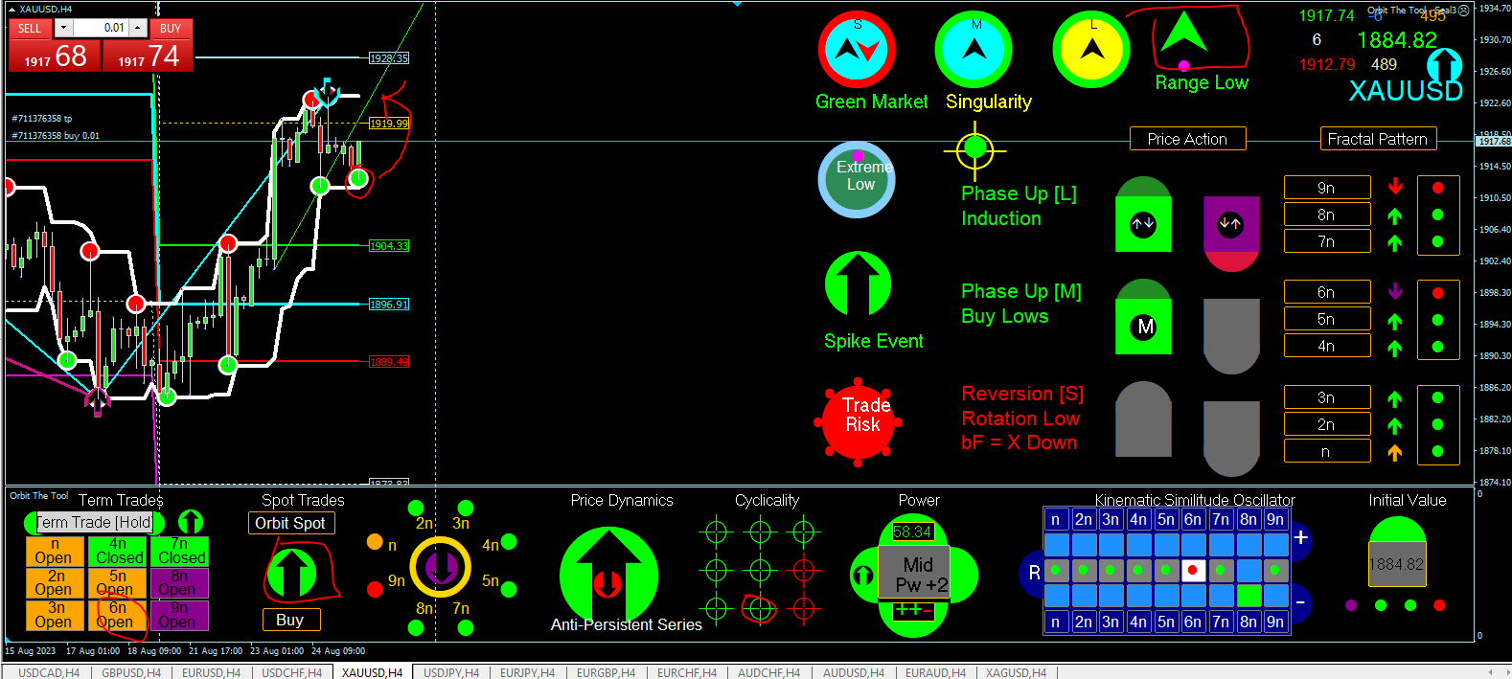Screen dimensions: 1512x679
Task: Toggle the Term Trade [Hold] switch
Action: 94,522
